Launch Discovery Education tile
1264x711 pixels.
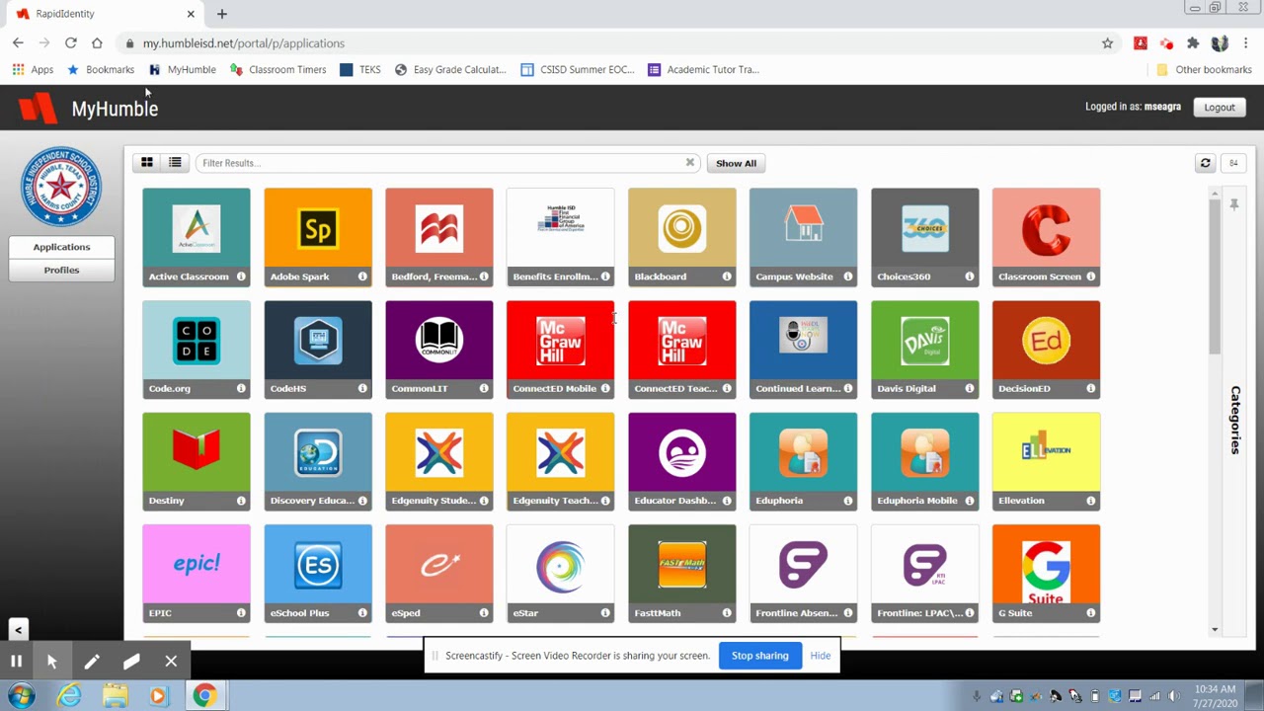(318, 461)
